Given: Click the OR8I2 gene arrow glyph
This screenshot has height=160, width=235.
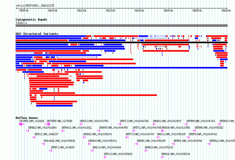Looking at the screenshot, I should [x=81, y=124].
